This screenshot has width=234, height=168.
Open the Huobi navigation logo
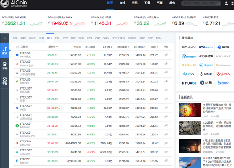click(x=188, y=82)
